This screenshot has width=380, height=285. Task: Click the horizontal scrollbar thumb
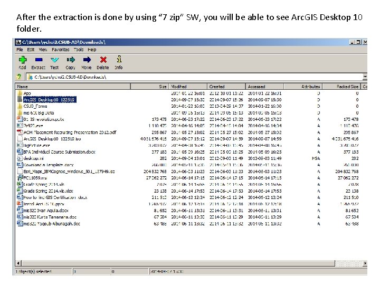point(178,263)
